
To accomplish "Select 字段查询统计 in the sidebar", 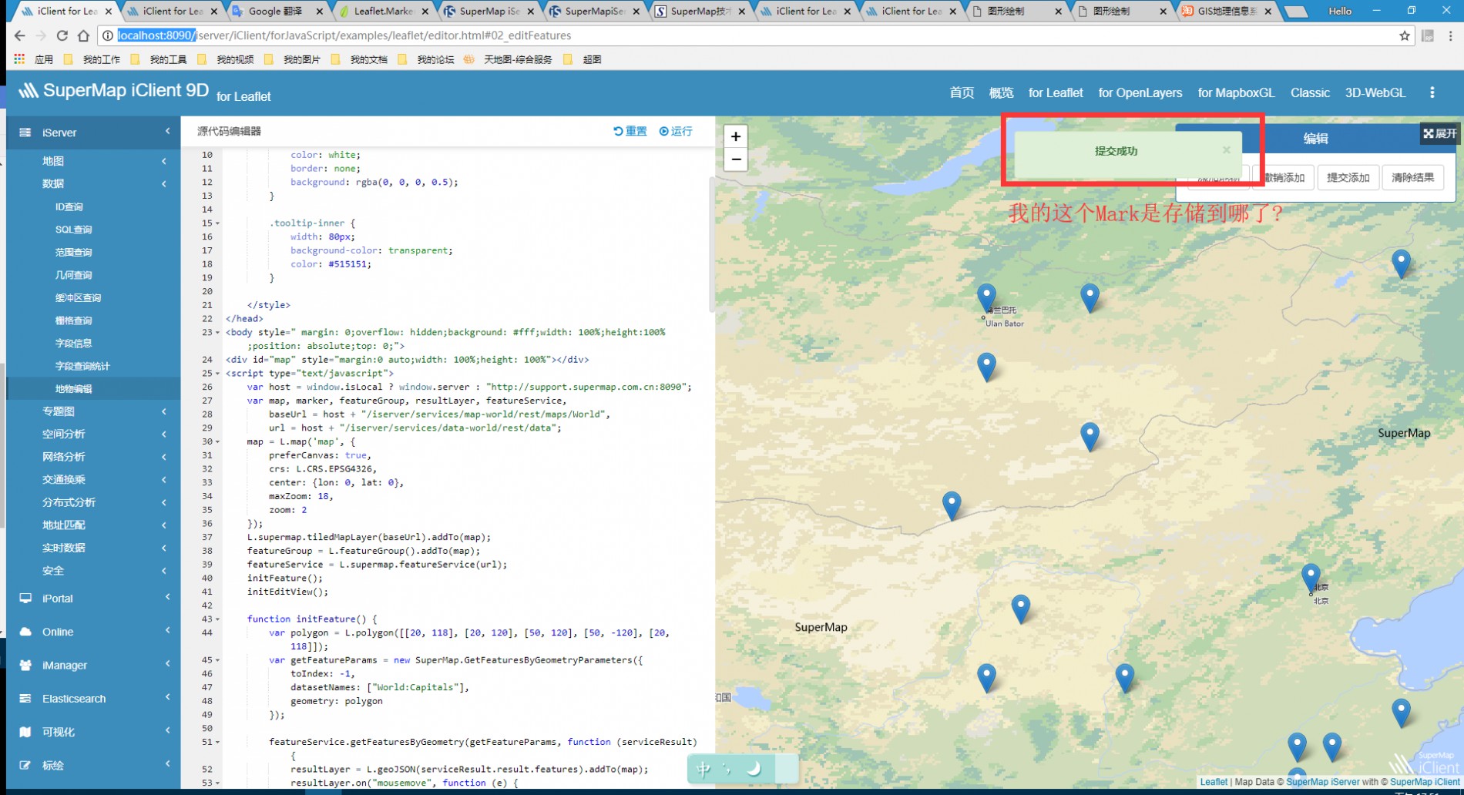I will [82, 366].
